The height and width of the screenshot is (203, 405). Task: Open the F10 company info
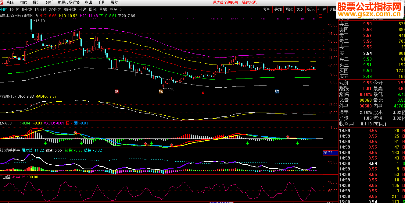[300, 9]
